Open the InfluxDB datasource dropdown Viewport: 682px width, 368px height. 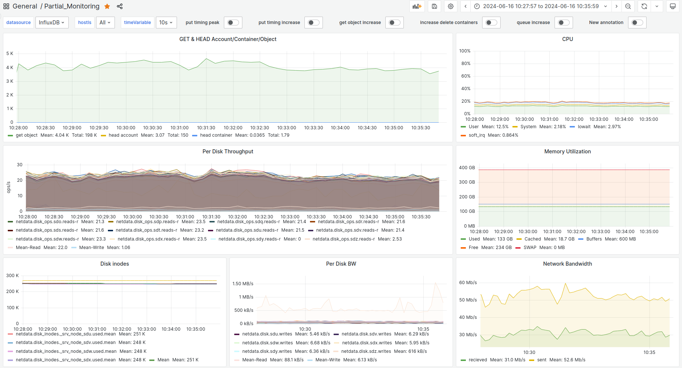click(x=52, y=23)
